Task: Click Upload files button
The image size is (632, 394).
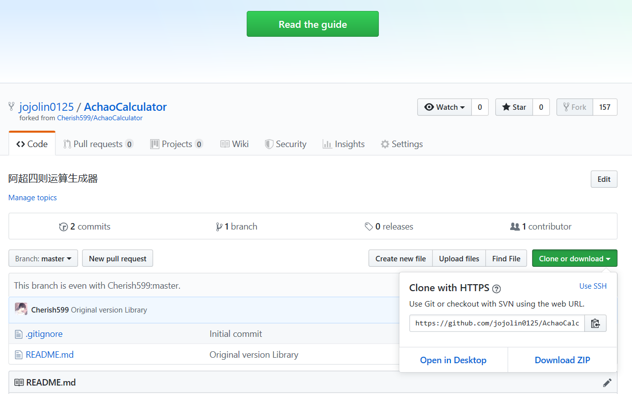Action: [459, 258]
